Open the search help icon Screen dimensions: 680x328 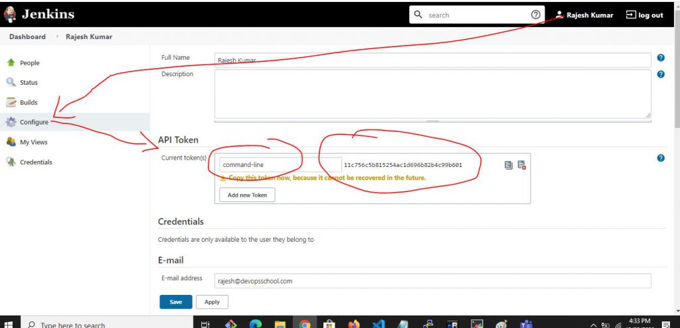click(535, 15)
